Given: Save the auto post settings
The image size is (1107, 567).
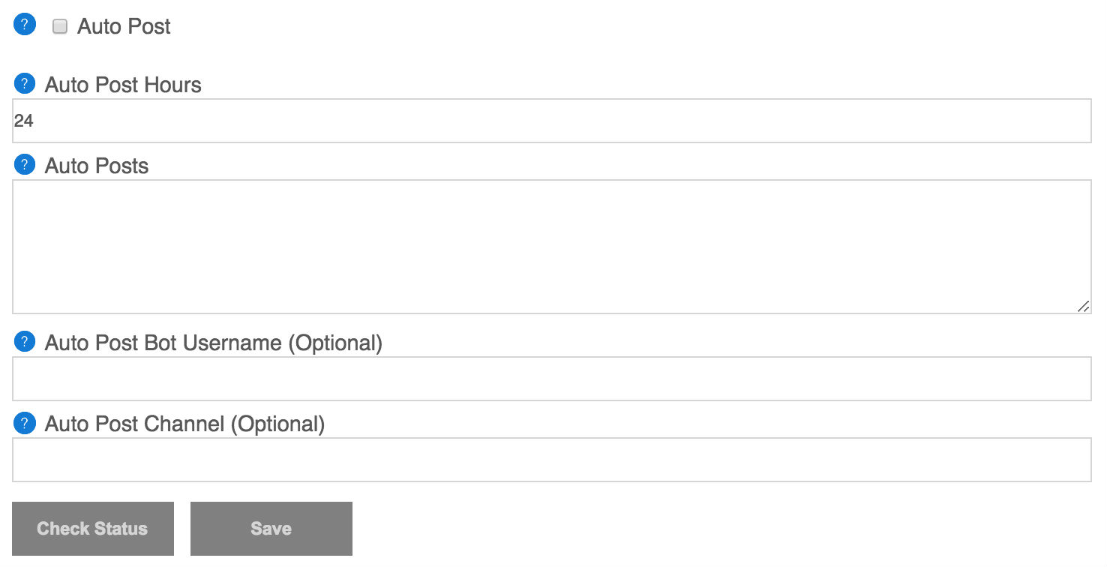Looking at the screenshot, I should click(271, 529).
